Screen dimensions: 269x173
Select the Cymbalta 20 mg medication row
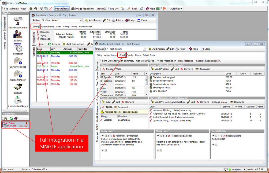click(207, 121)
